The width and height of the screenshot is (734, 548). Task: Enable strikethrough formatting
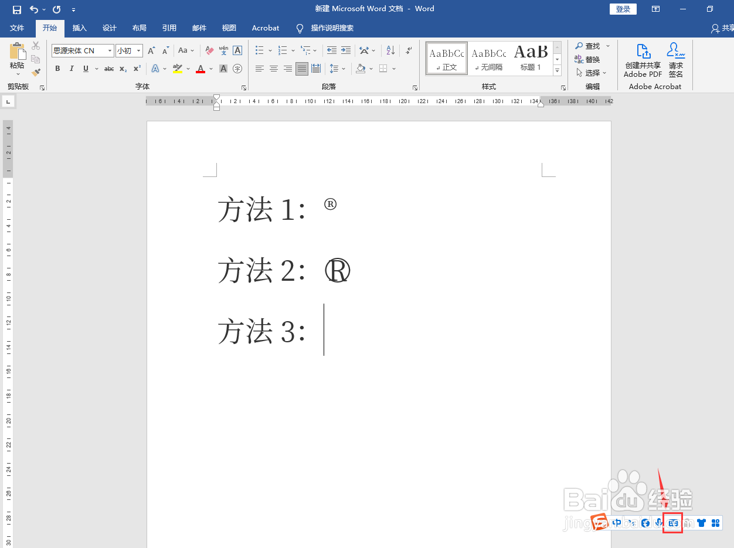coord(108,69)
